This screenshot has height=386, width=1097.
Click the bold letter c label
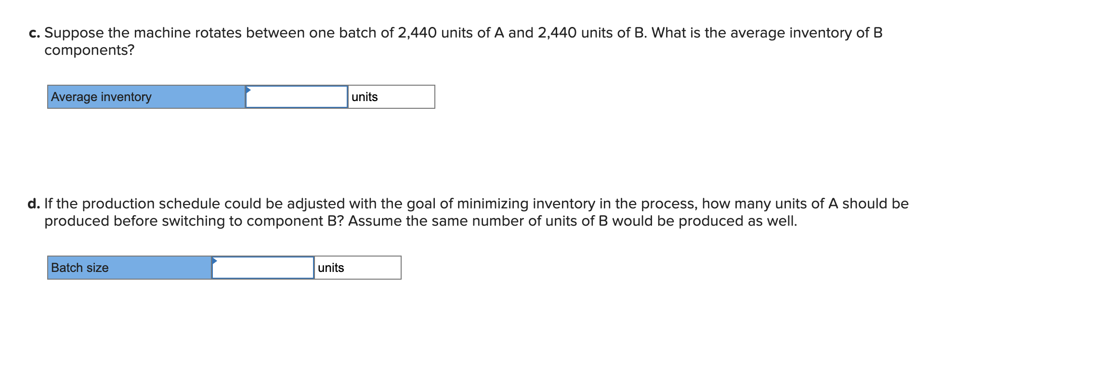[x=32, y=33]
